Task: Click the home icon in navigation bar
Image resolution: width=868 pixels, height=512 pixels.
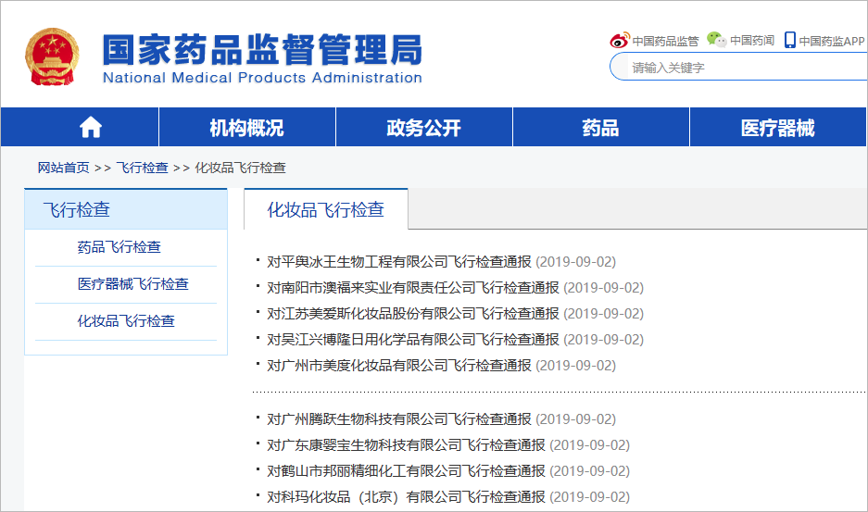Action: [x=91, y=128]
